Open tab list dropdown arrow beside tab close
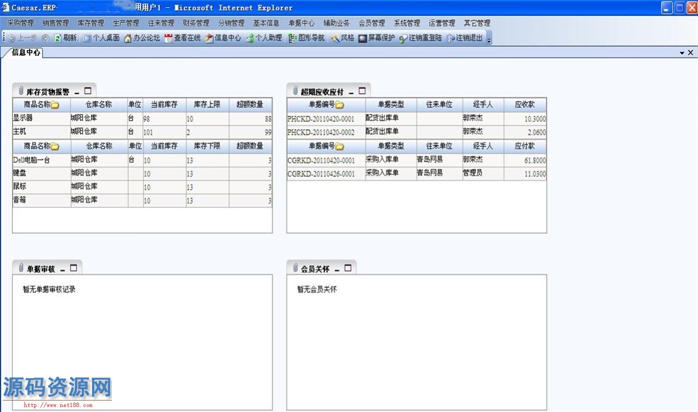This screenshot has width=698, height=412. [682, 53]
